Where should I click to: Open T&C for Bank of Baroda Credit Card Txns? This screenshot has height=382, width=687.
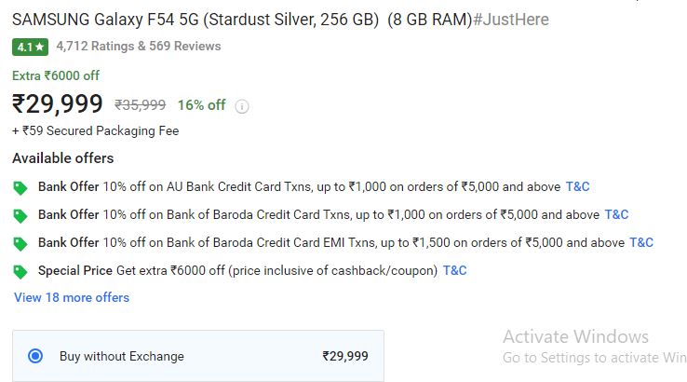pyautogui.click(x=616, y=214)
